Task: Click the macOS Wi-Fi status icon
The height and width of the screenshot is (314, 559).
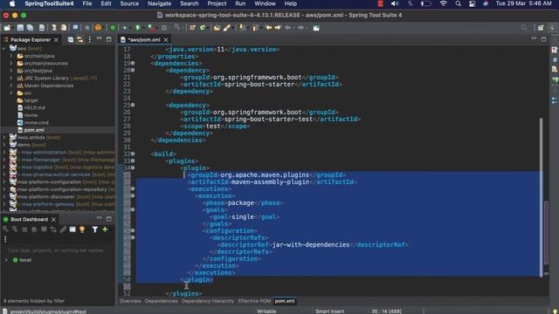Action: click(443, 3)
